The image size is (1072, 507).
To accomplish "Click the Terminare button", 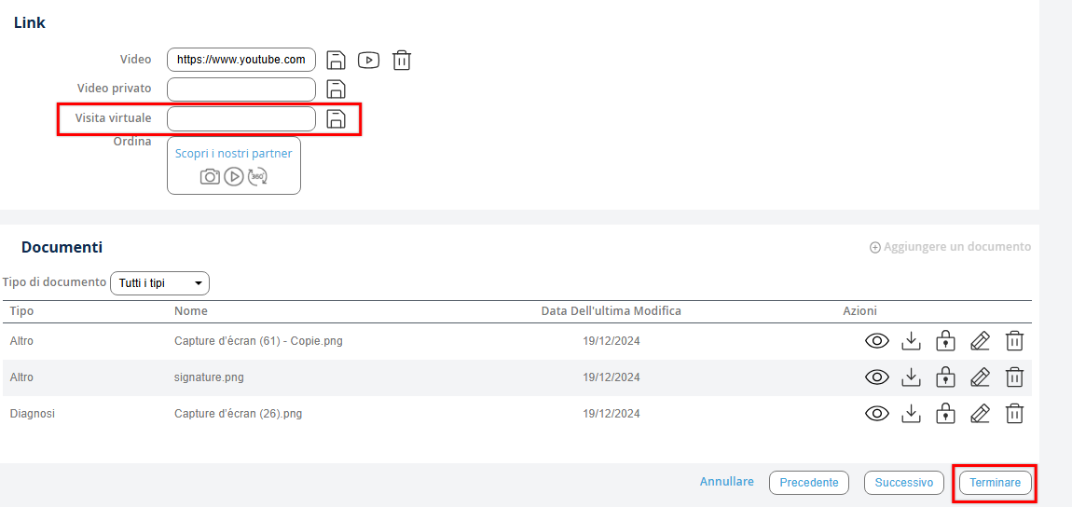I will pyautogui.click(x=995, y=483).
